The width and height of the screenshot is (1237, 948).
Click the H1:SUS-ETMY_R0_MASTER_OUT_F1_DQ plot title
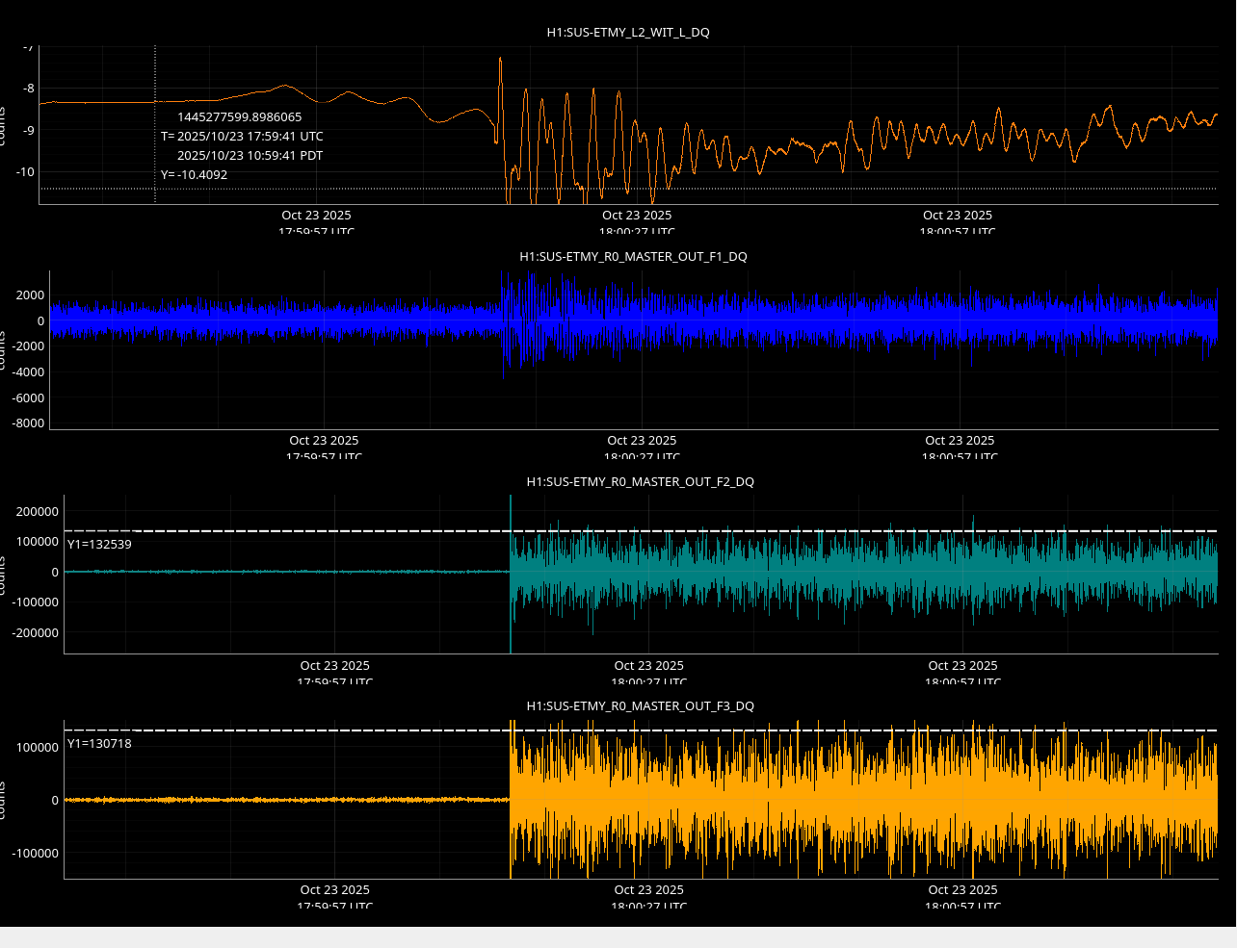point(633,257)
